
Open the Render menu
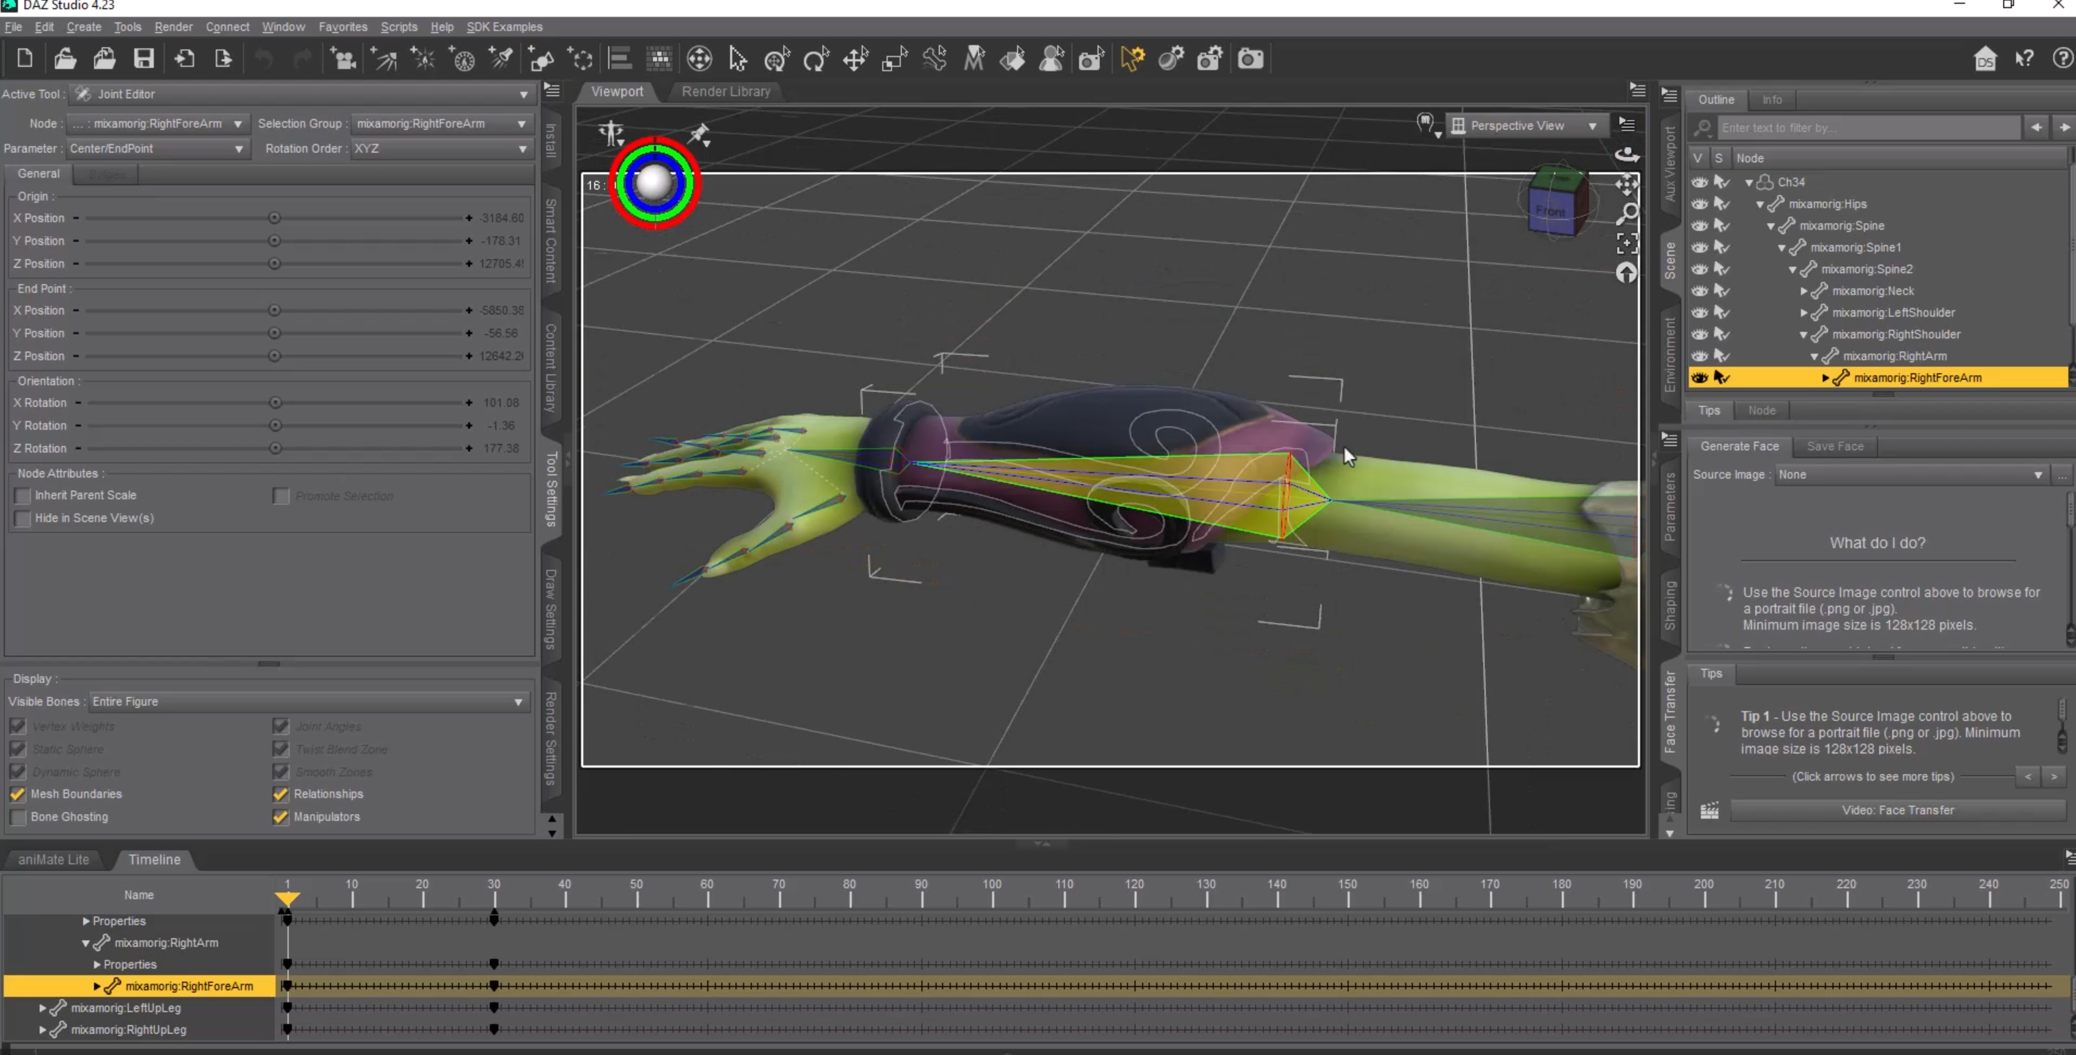tap(173, 27)
